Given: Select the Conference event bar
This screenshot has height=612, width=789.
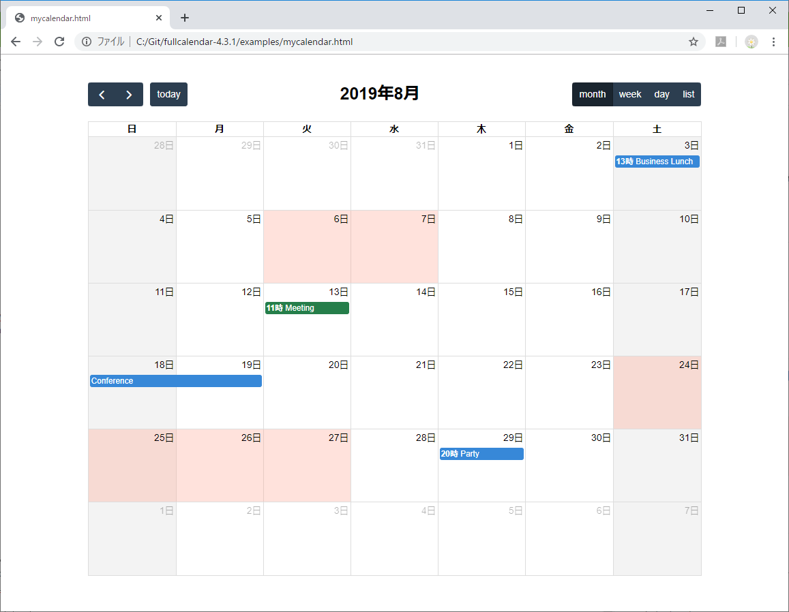Looking at the screenshot, I should (x=175, y=381).
